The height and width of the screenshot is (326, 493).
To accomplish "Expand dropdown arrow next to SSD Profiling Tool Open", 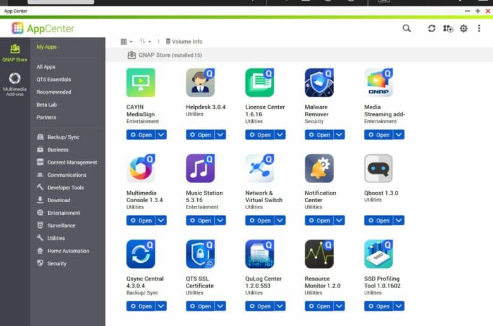I will (x=399, y=306).
